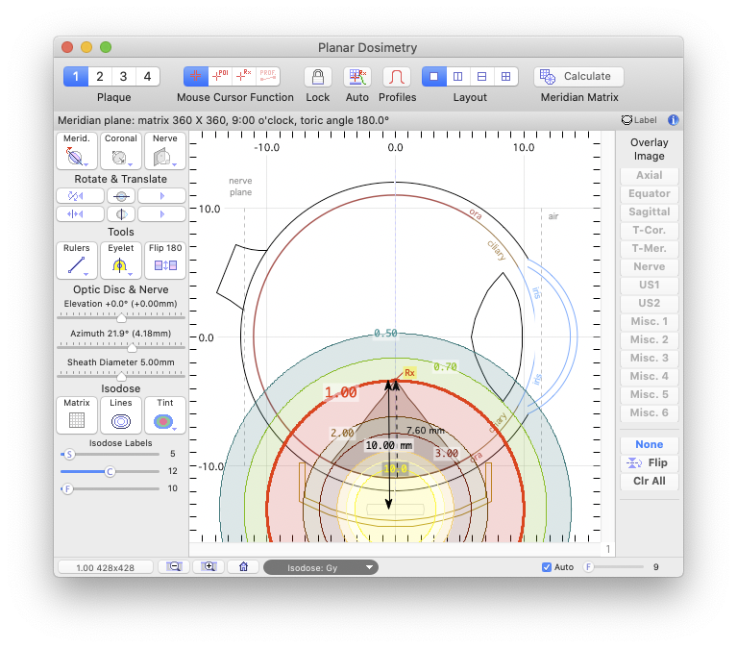737x648 pixels.
Task: Toggle the Label option
Action: (639, 120)
